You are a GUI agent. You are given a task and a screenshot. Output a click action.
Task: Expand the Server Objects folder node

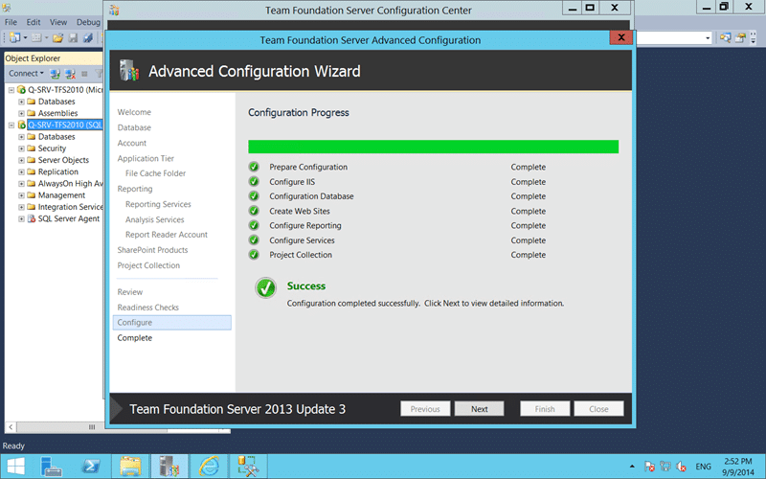coord(21,160)
